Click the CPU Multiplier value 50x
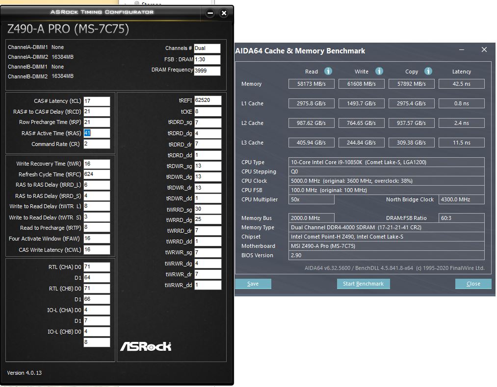 coord(311,200)
